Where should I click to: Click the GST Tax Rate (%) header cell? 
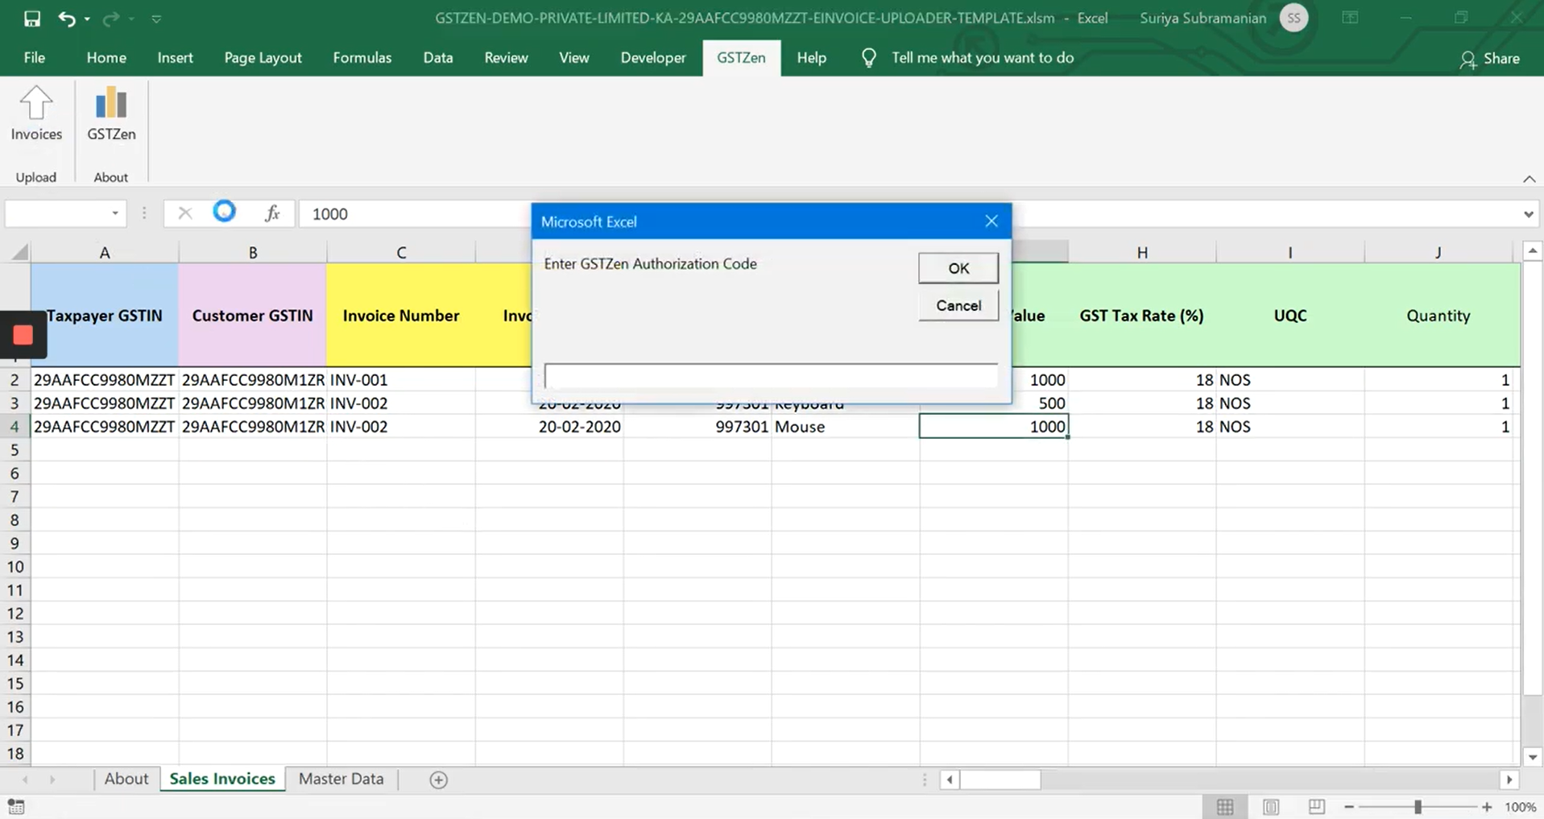coord(1141,316)
